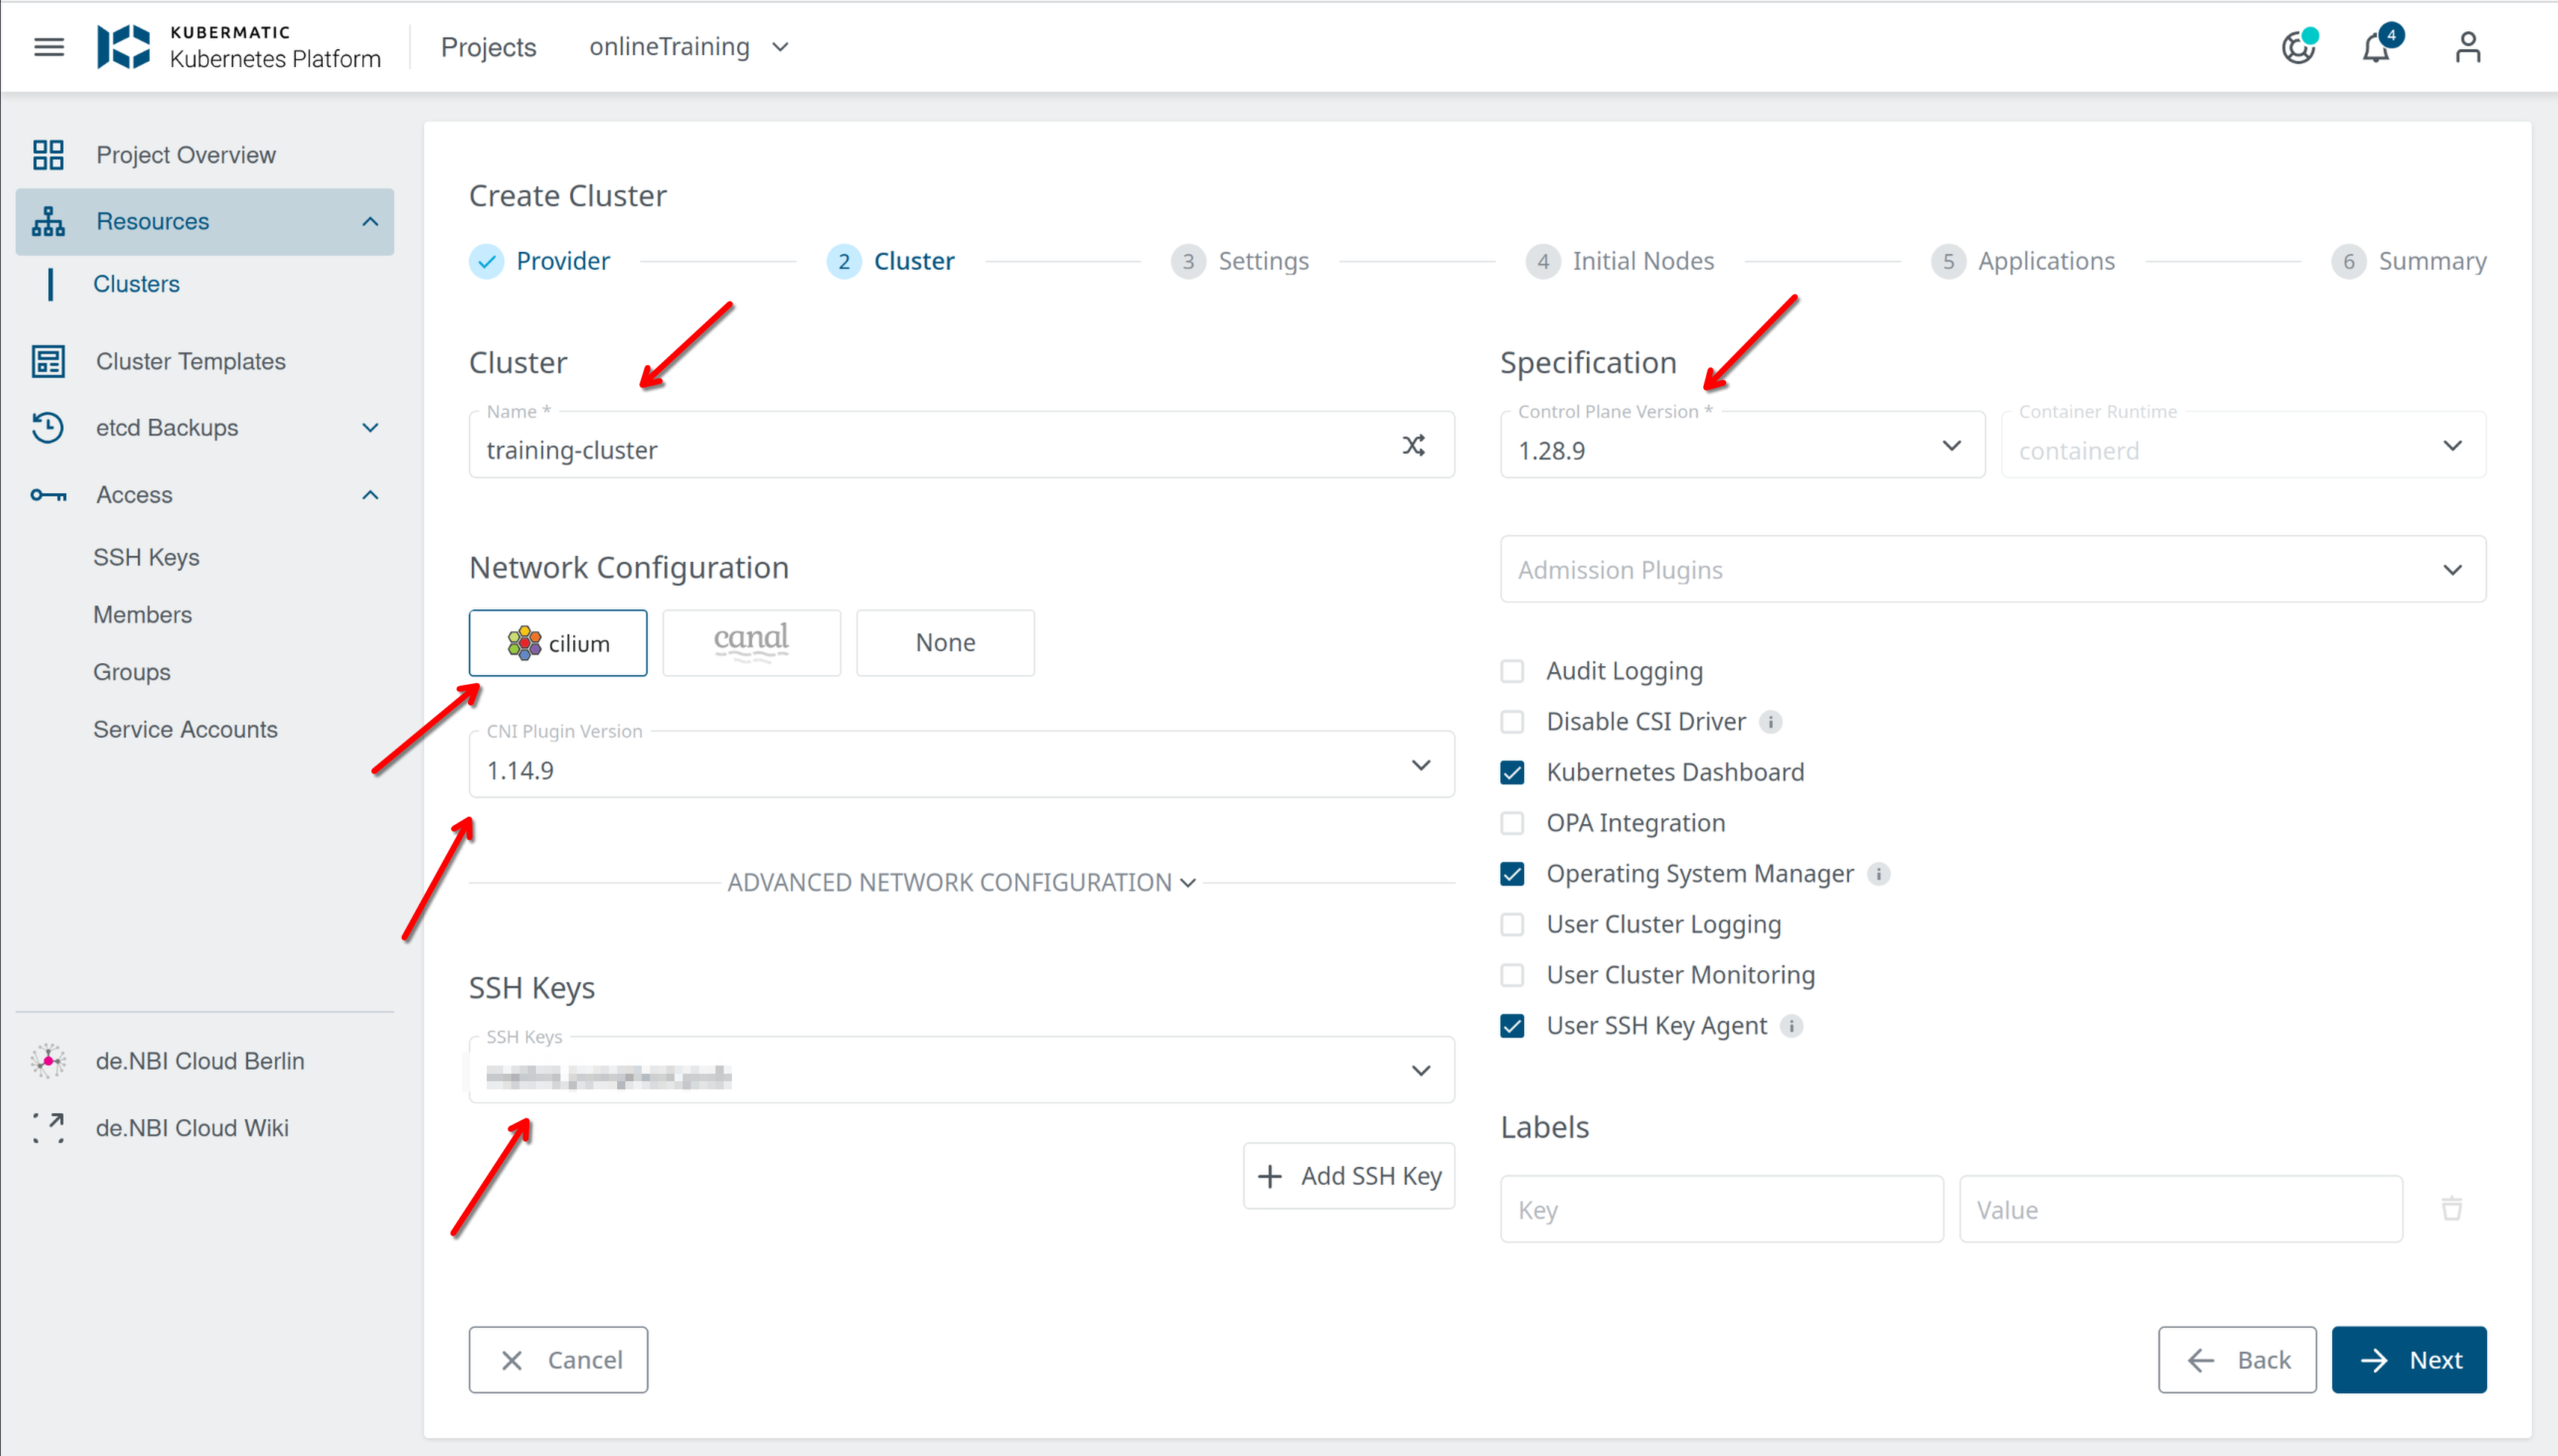Open SSH Keys under Access
2558x1456 pixels.
146,557
